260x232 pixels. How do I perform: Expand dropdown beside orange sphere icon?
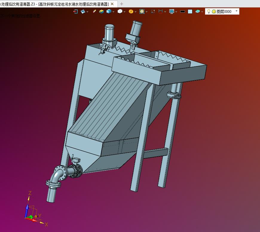coord(135,12)
